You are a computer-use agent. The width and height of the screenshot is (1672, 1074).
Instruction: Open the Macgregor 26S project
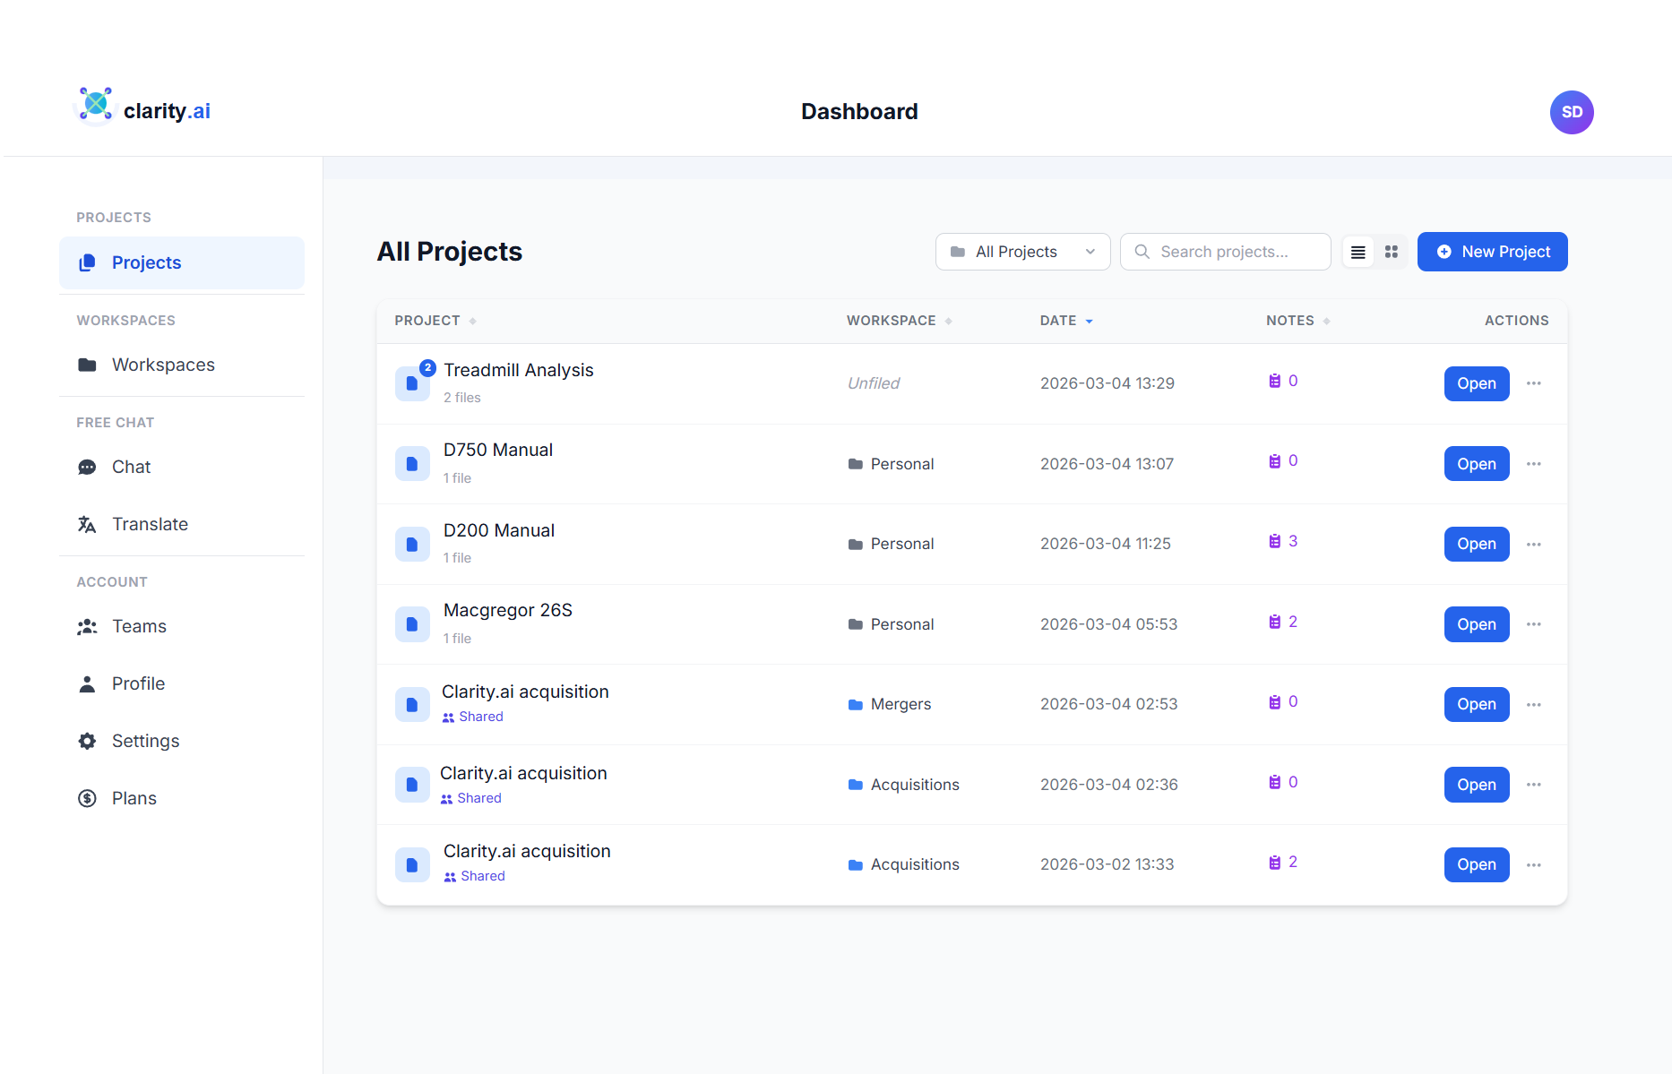1476,624
